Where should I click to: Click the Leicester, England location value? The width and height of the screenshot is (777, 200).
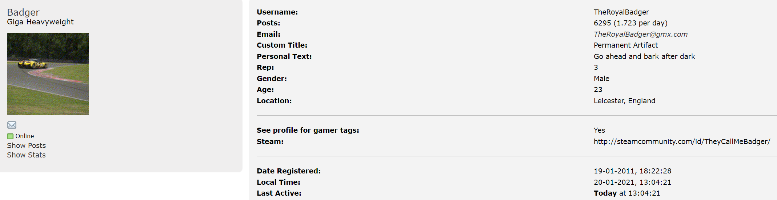pyautogui.click(x=624, y=101)
